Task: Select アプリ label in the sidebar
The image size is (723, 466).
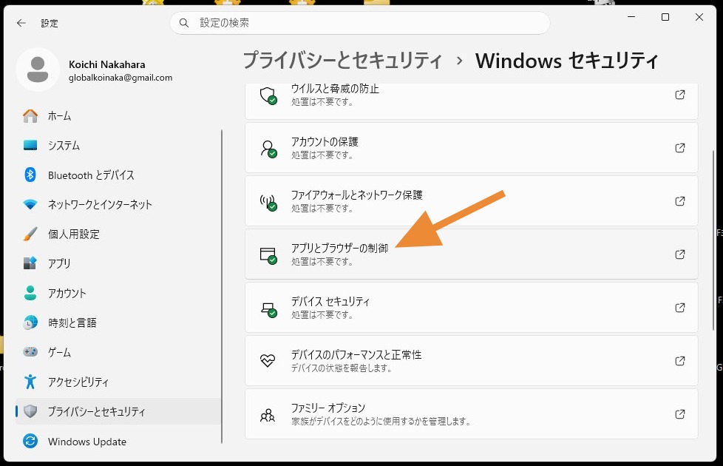Action: click(x=59, y=263)
